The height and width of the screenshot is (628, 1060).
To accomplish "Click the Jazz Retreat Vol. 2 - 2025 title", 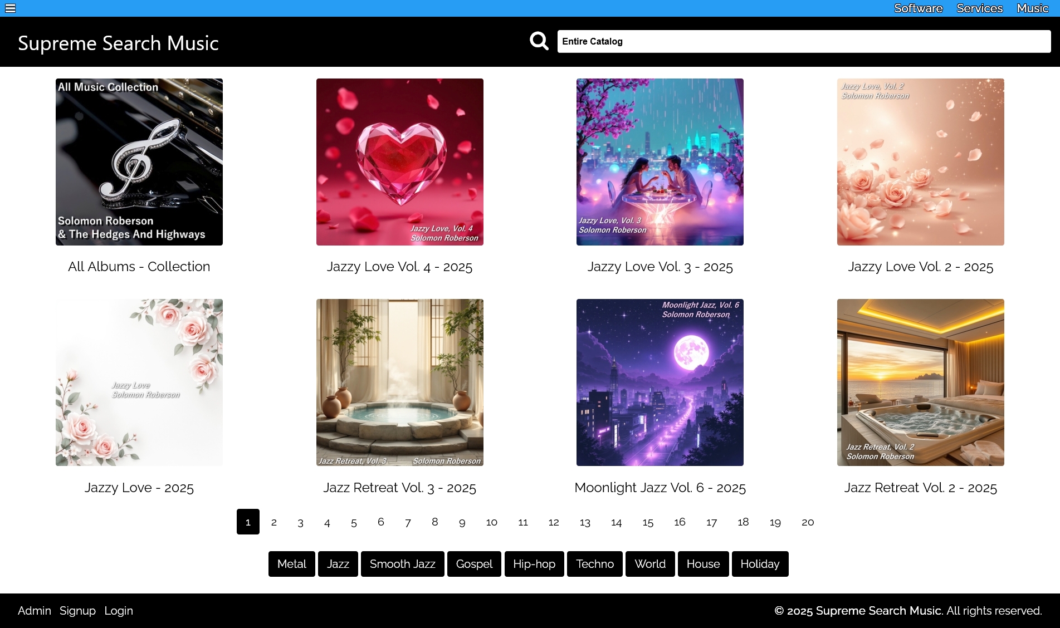I will click(x=920, y=488).
